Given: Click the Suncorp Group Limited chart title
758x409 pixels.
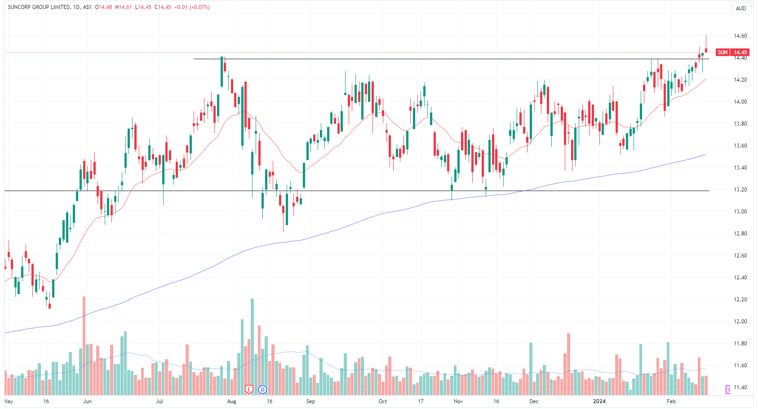Looking at the screenshot, I should click(39, 7).
